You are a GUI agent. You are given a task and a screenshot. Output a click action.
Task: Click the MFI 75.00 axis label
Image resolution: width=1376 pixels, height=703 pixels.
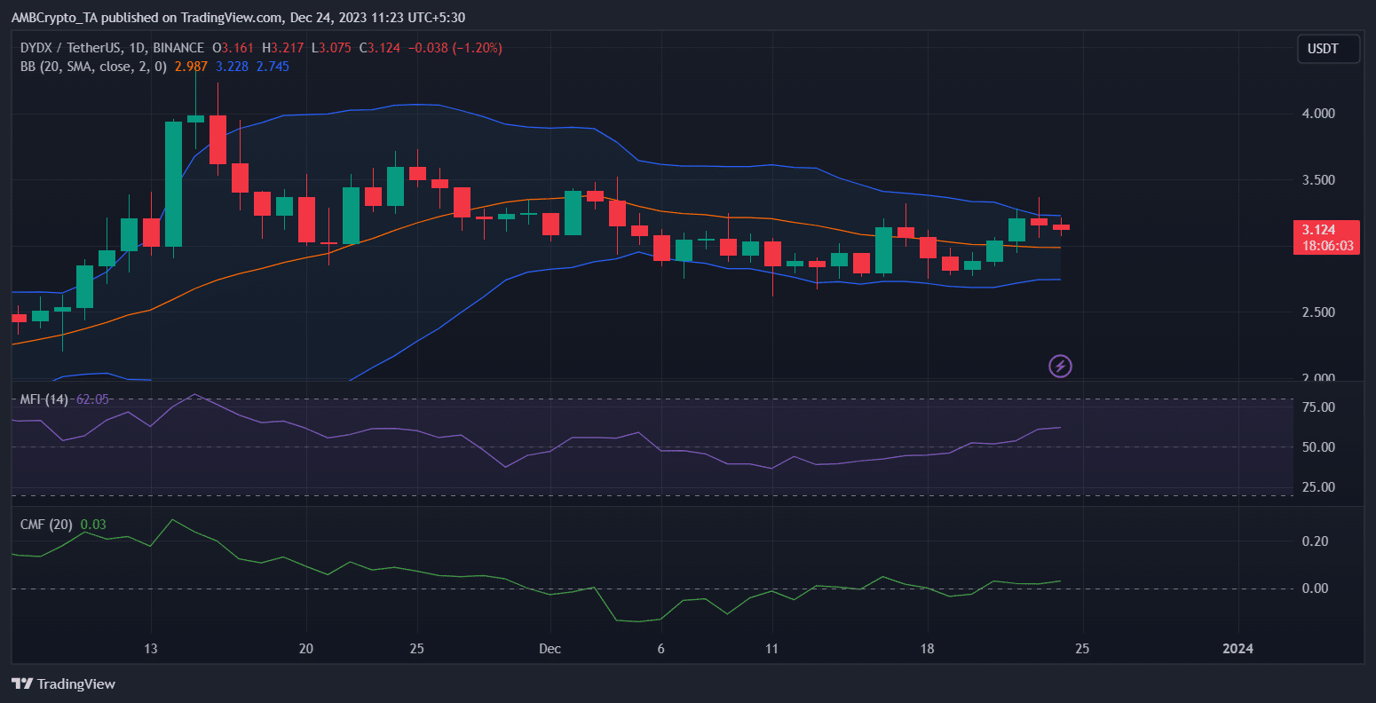tap(1317, 407)
